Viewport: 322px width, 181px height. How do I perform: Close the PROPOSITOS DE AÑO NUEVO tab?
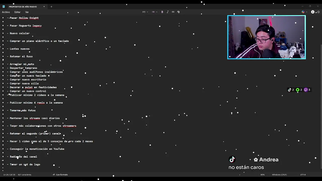tap(44, 7)
